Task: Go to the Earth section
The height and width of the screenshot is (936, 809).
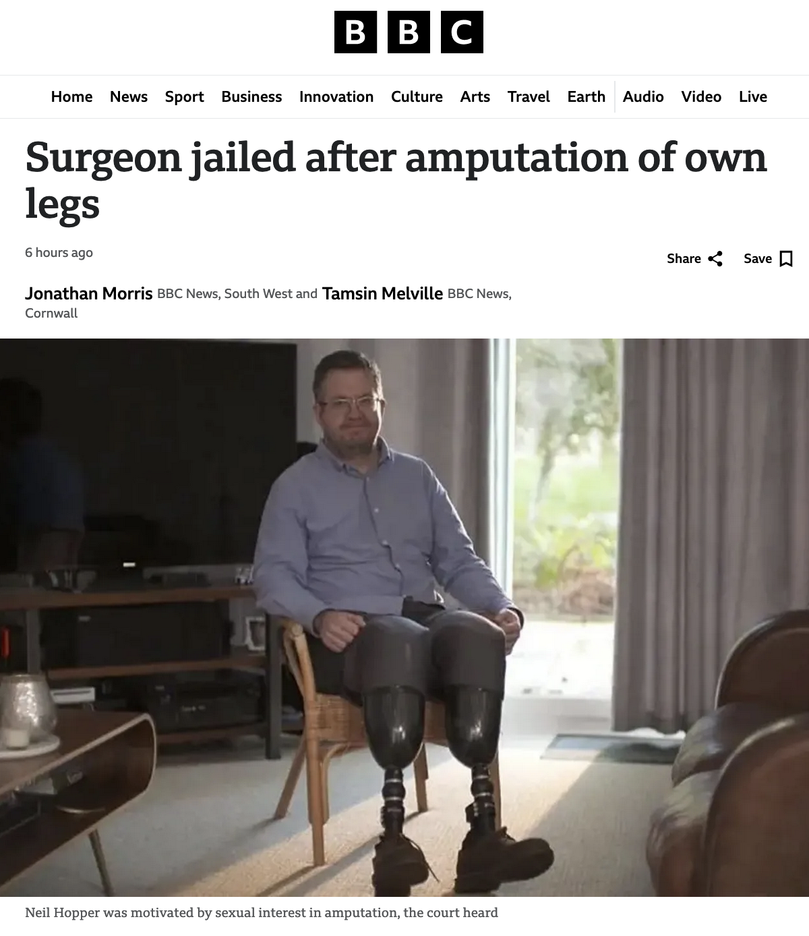Action: [x=587, y=96]
